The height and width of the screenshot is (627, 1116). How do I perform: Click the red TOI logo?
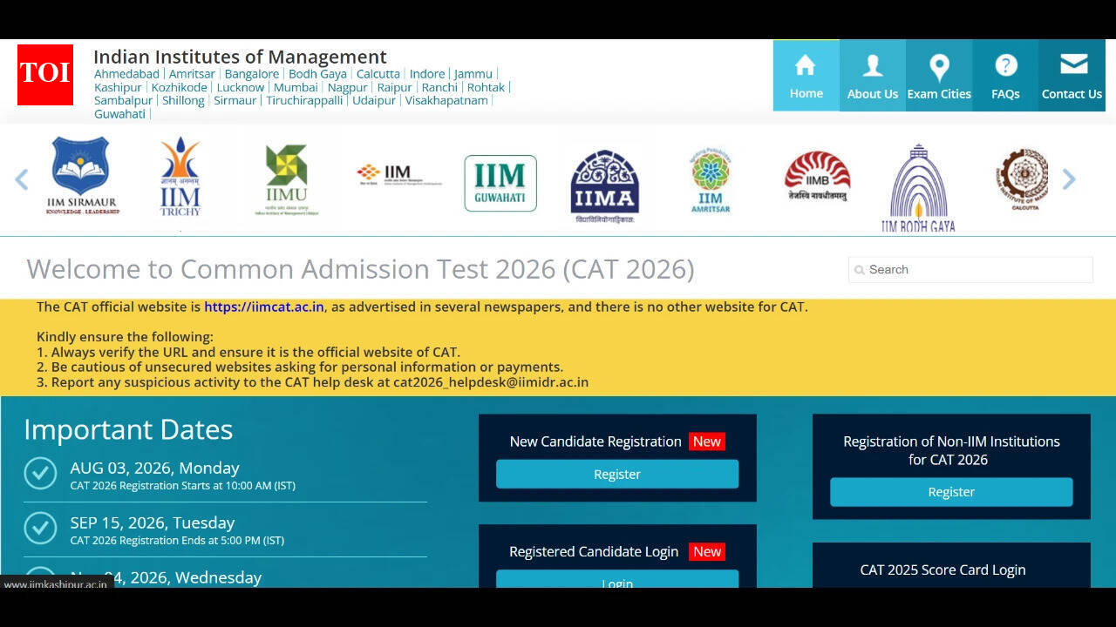coord(45,75)
